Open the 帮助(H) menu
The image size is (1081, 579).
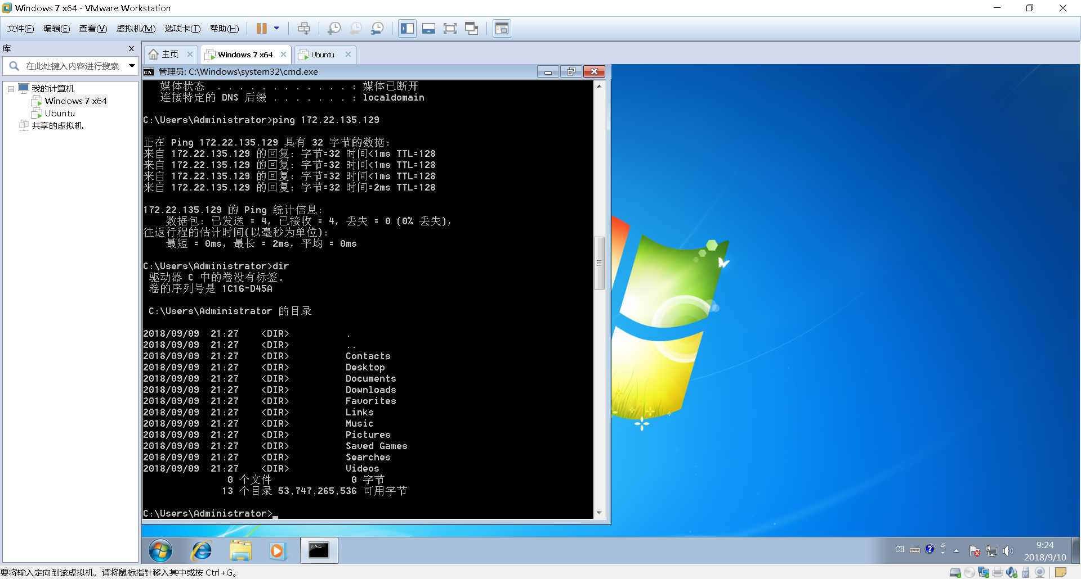pos(224,29)
